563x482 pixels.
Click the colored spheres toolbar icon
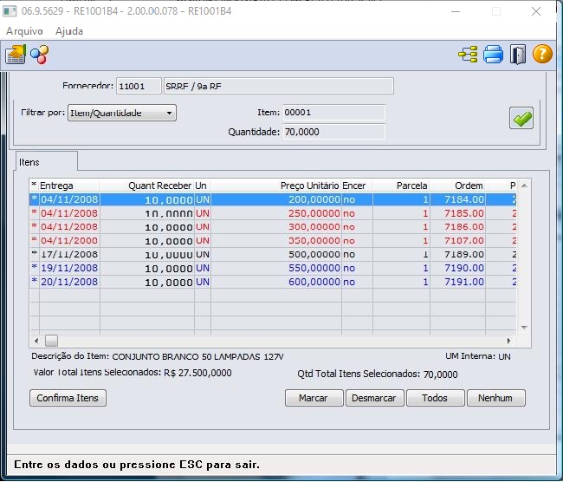click(40, 55)
